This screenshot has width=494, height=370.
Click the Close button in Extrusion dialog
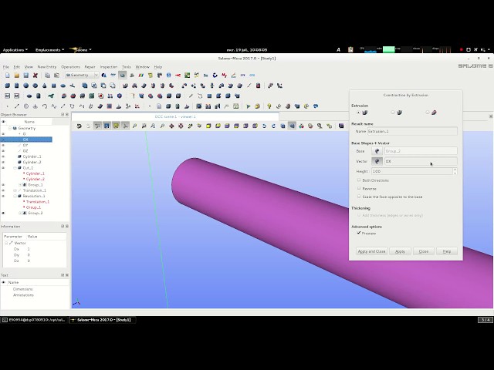(424, 251)
